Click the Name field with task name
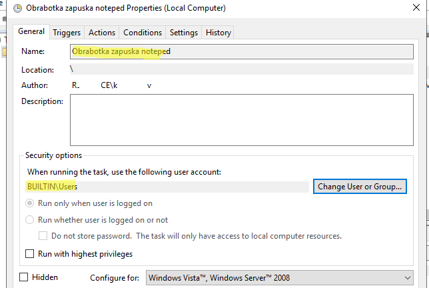Image resolution: width=429 pixels, height=288 pixels. (242, 51)
